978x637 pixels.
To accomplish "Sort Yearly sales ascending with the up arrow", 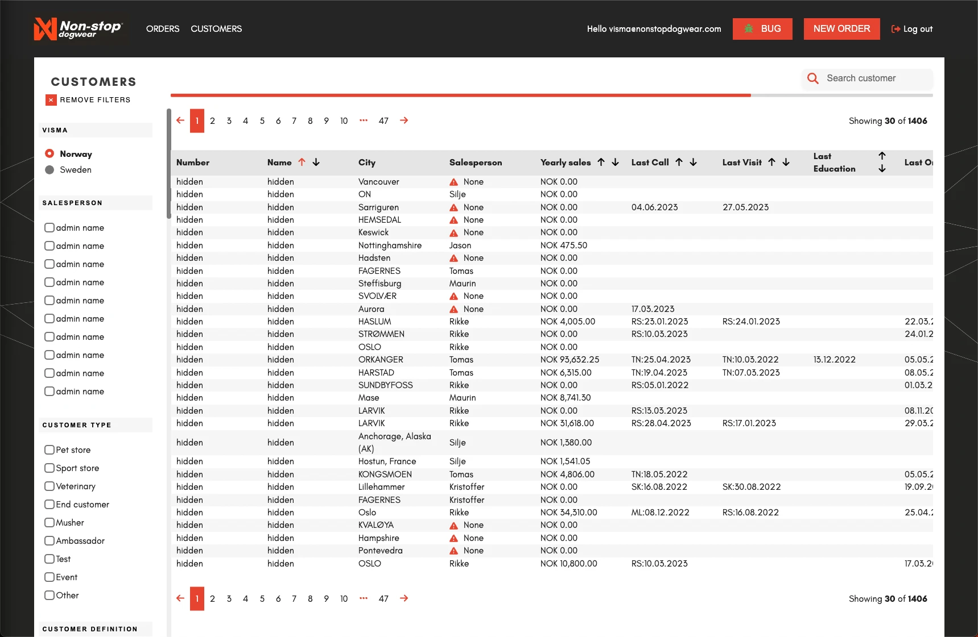I will pyautogui.click(x=601, y=162).
